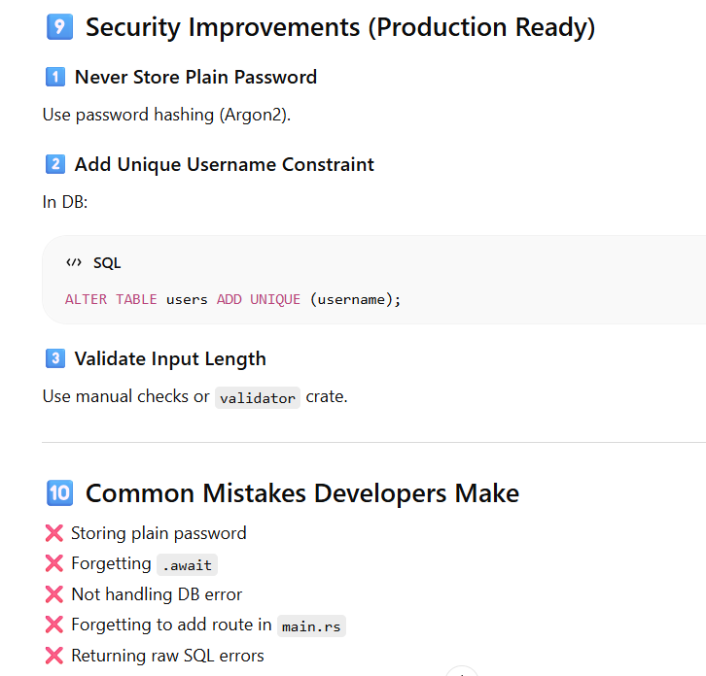706x676 pixels.
Task: Click the inline validator code snippet
Action: [x=258, y=398]
